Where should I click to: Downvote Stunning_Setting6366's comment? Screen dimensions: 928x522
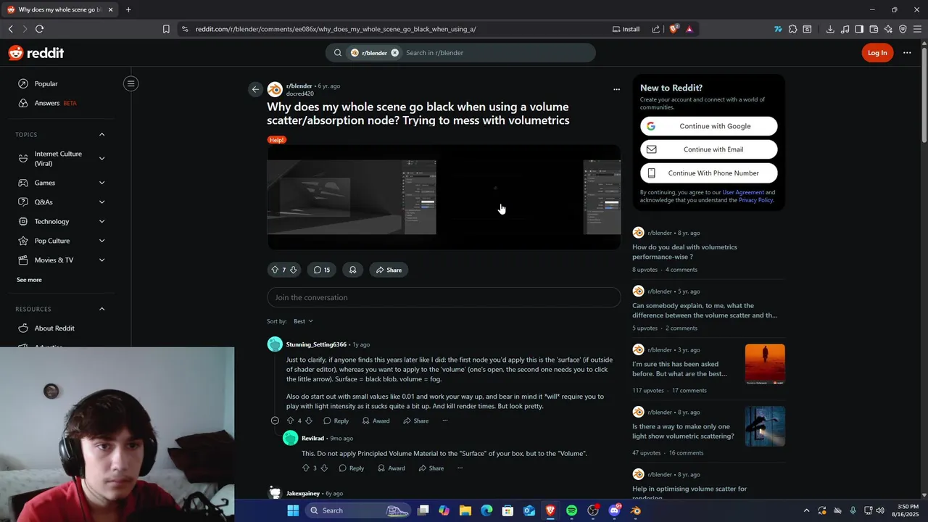[308, 420]
